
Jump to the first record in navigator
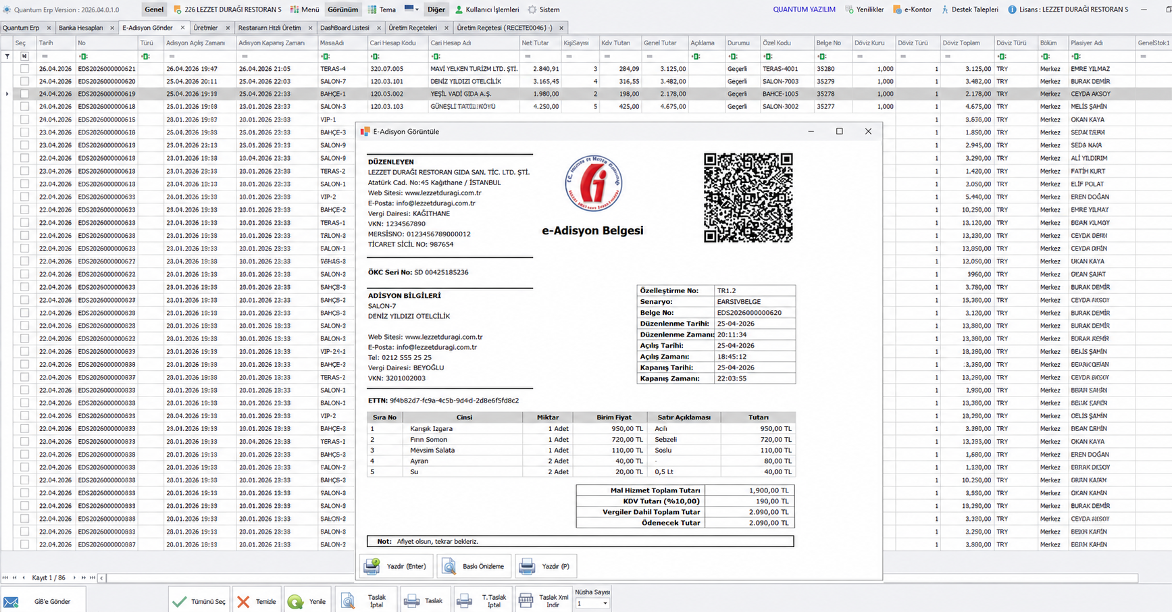coord(5,578)
